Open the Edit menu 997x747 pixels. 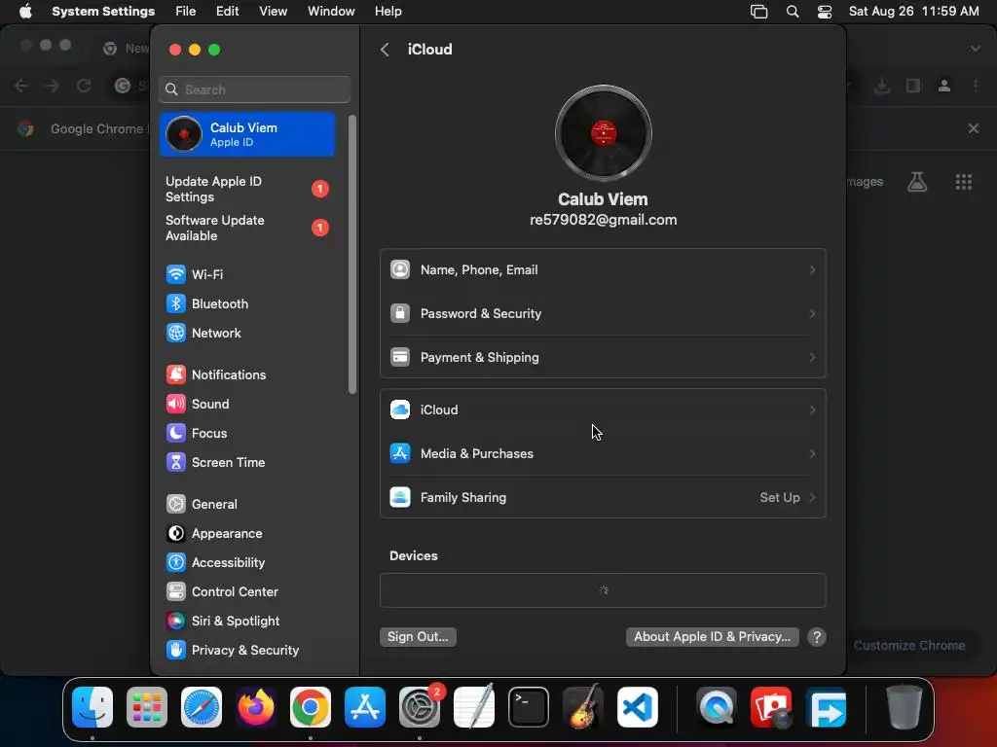coord(227,12)
